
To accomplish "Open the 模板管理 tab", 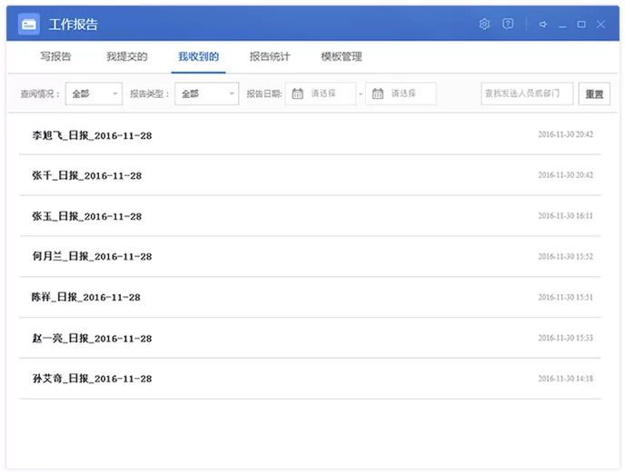I will point(342,56).
